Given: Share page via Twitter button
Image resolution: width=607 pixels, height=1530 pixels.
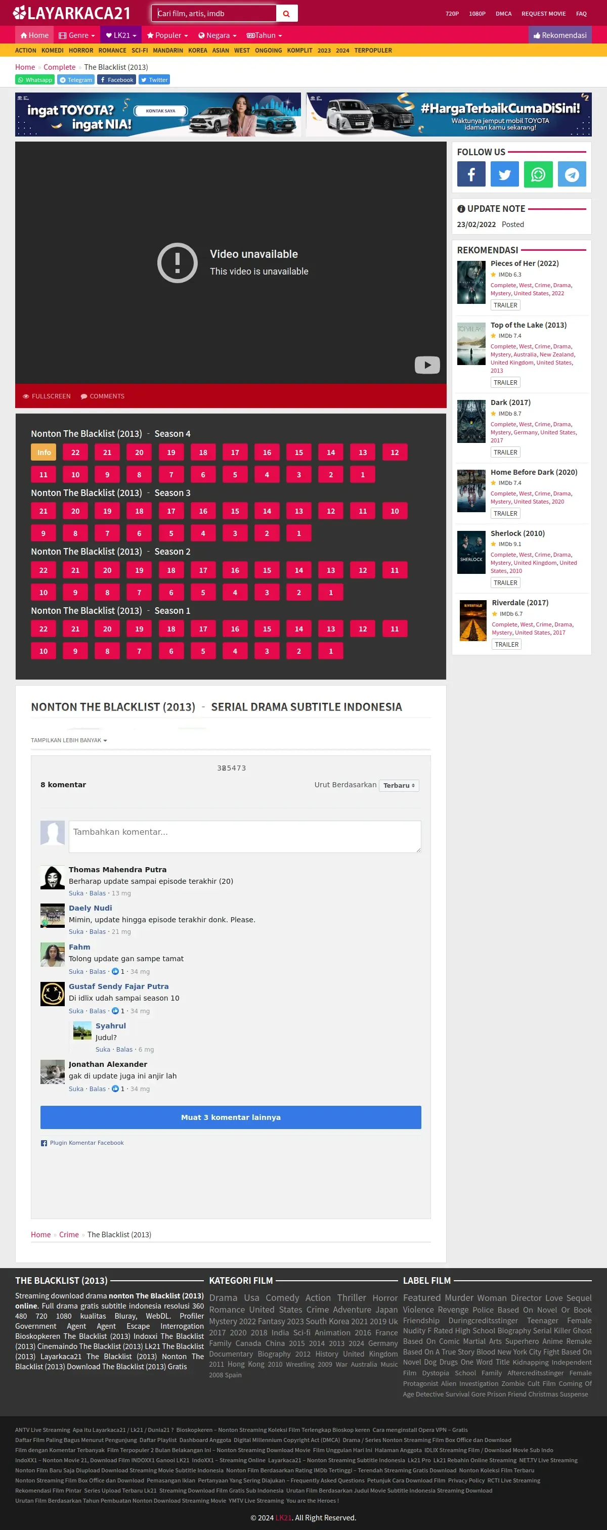Looking at the screenshot, I should (x=154, y=79).
